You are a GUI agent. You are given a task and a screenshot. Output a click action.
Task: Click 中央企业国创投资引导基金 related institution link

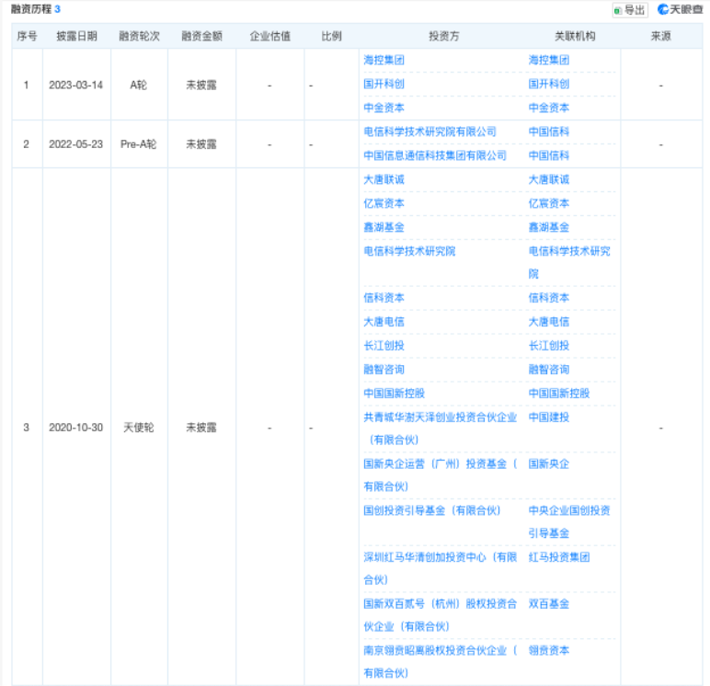(x=568, y=510)
